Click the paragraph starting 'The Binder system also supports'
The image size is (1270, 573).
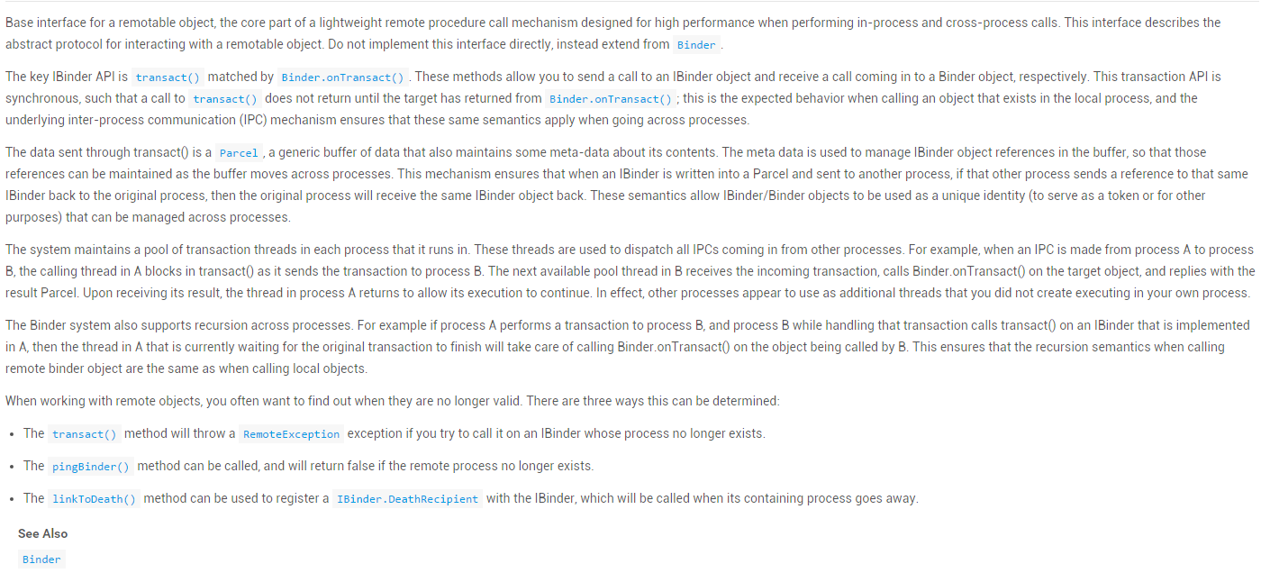coord(540,347)
